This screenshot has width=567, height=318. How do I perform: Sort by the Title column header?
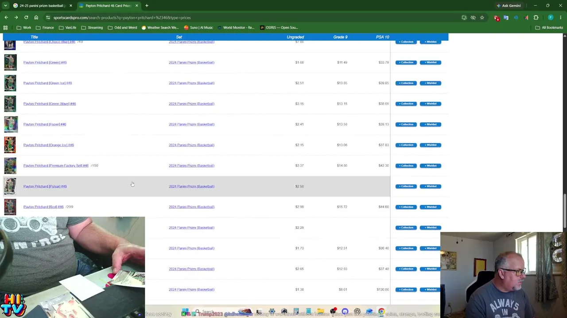(34, 37)
